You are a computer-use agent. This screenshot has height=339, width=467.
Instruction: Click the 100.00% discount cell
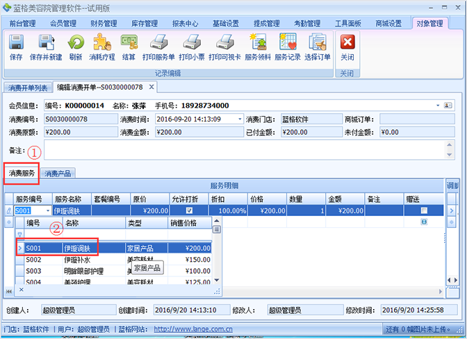pos(228,210)
